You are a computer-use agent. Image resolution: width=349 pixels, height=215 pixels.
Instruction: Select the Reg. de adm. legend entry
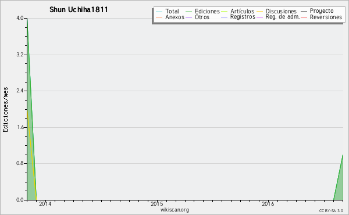click(278, 17)
